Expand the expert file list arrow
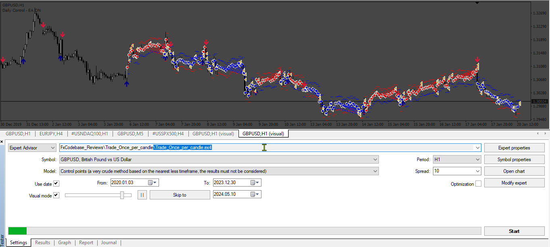Image resolution: width=550 pixels, height=247 pixels. [x=478, y=148]
